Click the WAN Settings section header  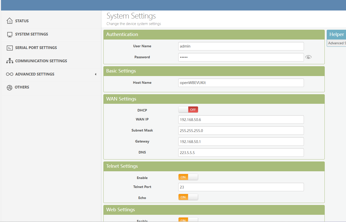214,99
